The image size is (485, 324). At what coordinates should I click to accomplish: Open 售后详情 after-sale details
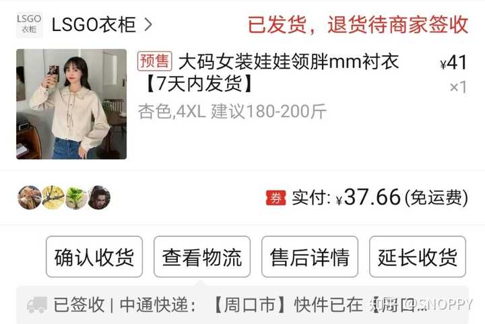(310, 257)
